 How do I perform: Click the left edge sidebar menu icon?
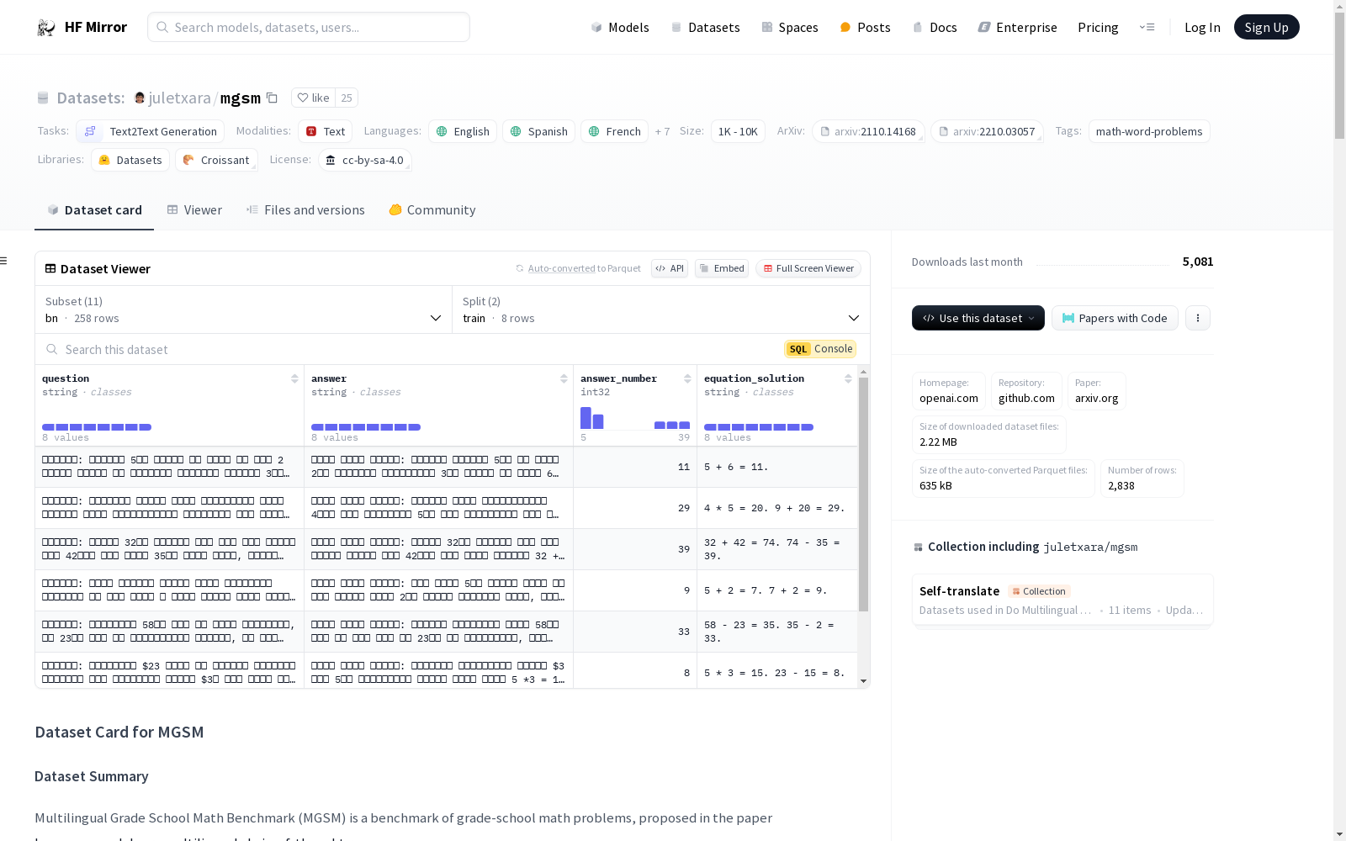(4, 261)
